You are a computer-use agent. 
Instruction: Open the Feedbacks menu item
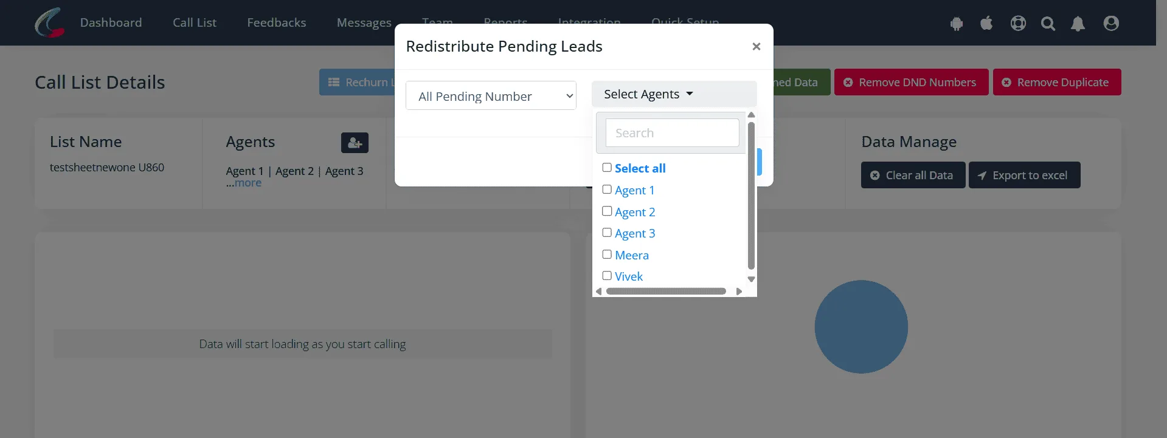277,22
